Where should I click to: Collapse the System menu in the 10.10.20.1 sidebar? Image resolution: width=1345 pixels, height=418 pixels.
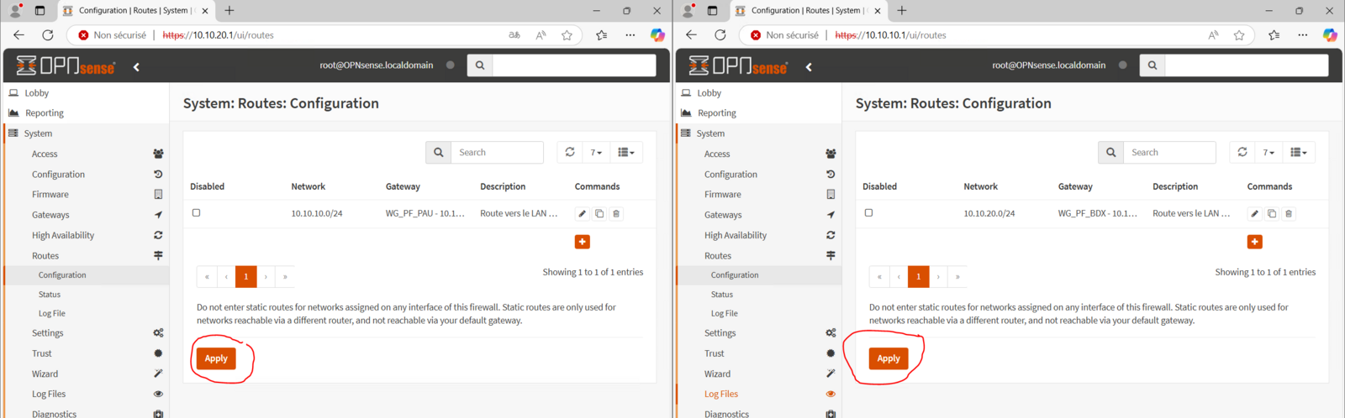(x=38, y=133)
